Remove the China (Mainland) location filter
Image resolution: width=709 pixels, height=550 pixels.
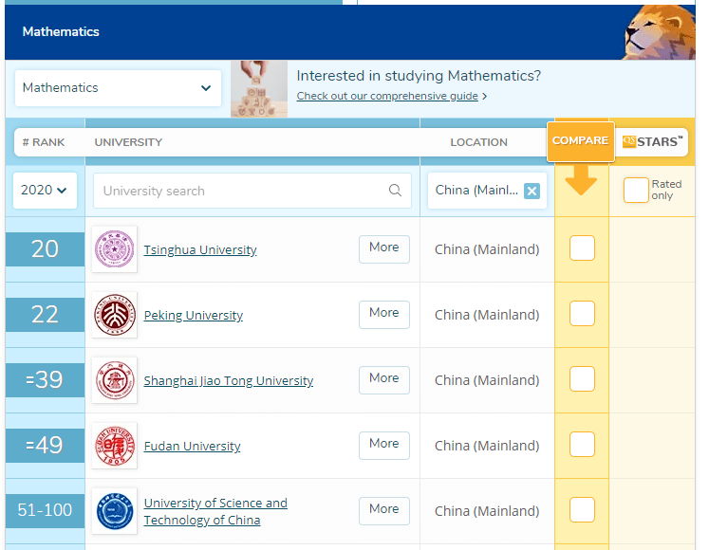532,191
